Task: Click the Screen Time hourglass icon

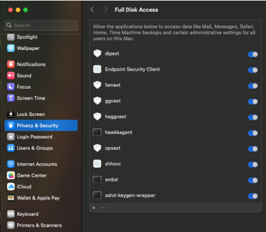Action: 11,98
